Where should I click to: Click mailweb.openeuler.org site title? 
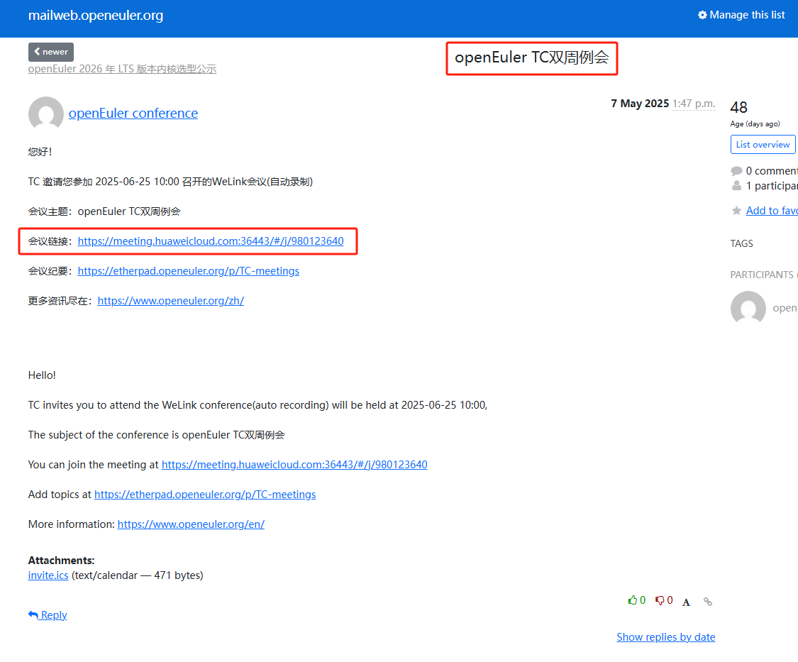[96, 16]
